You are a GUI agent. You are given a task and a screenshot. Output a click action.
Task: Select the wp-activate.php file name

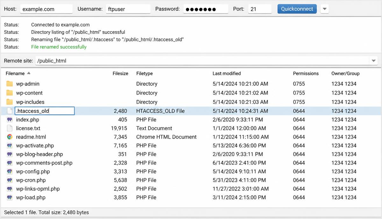pyautogui.click(x=35, y=145)
